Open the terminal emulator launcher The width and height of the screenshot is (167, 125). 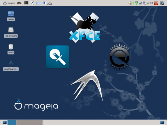click(26, 3)
